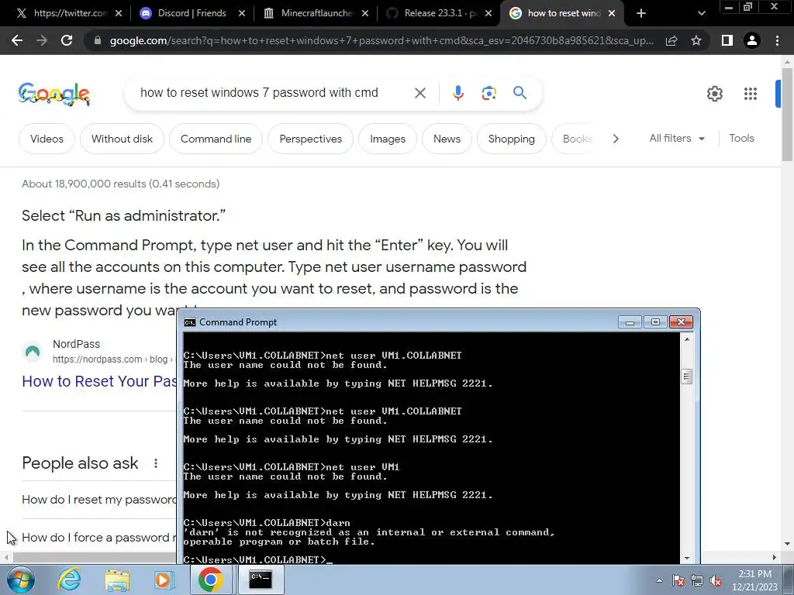Open the tab search dropdown

701,13
